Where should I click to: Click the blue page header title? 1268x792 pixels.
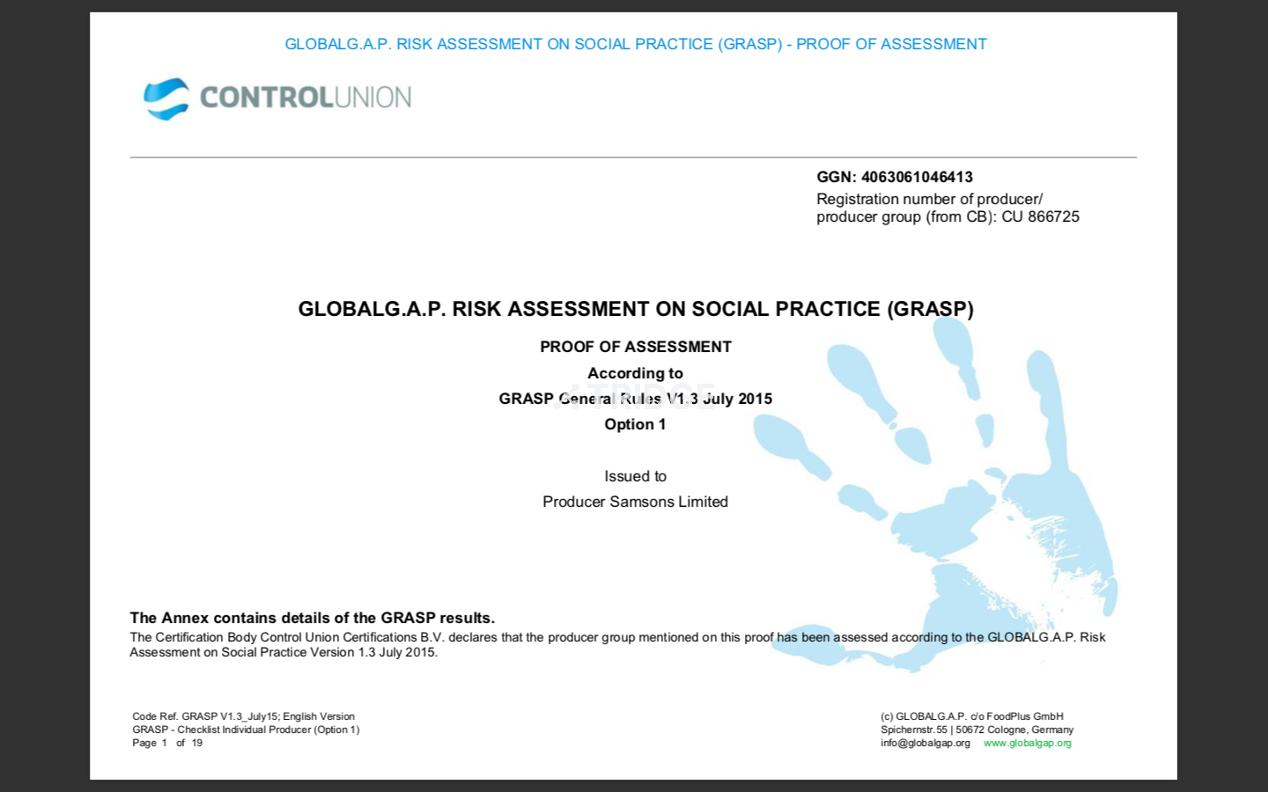click(635, 44)
